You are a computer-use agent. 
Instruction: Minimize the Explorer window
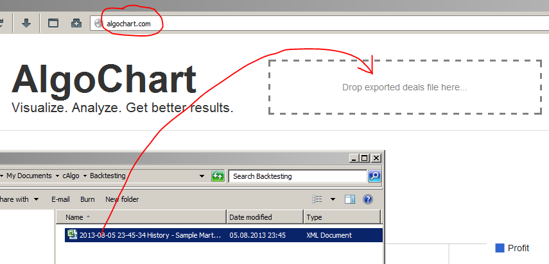coord(354,158)
